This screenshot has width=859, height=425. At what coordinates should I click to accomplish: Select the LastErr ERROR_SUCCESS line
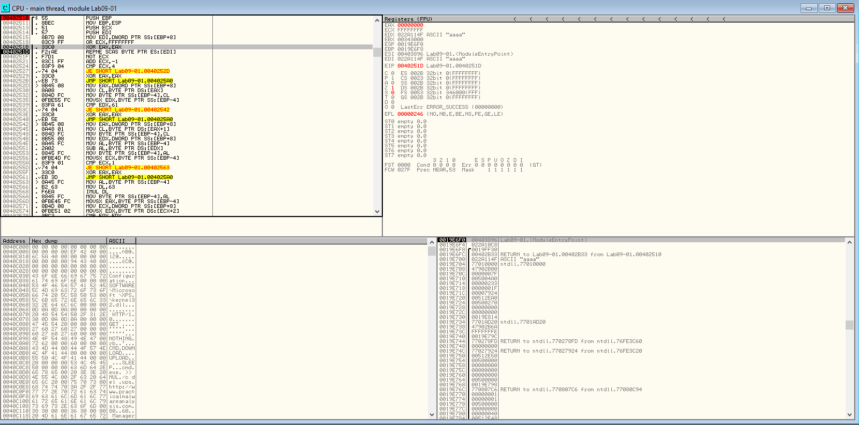(x=451, y=107)
